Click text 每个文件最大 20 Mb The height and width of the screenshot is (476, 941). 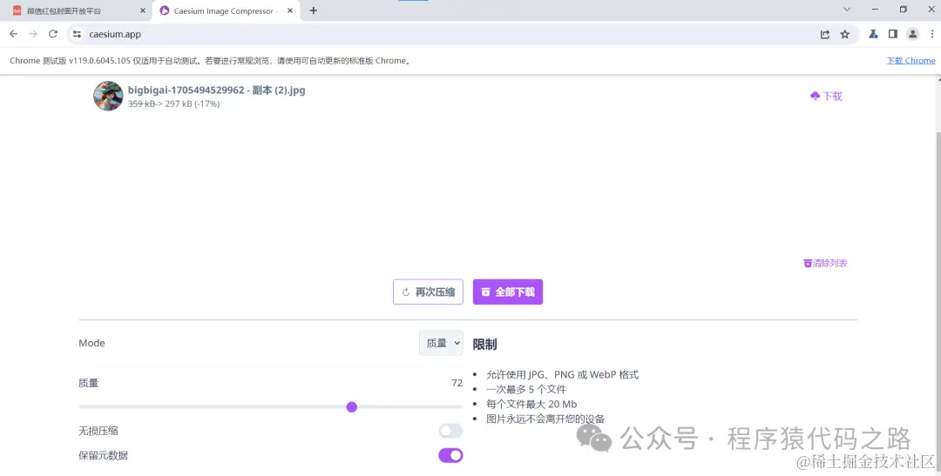point(531,404)
